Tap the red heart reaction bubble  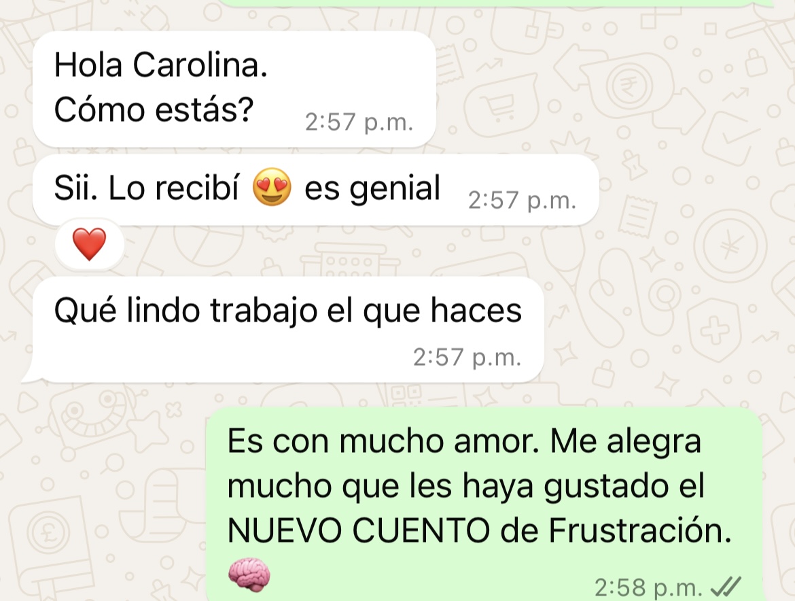coord(89,245)
